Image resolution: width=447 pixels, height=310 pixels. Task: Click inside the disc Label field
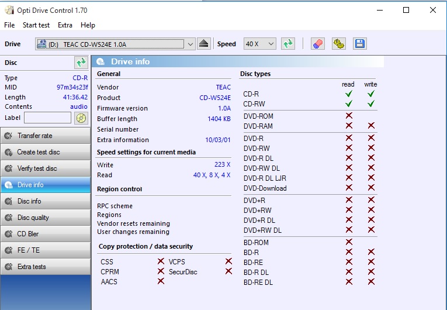(x=47, y=118)
